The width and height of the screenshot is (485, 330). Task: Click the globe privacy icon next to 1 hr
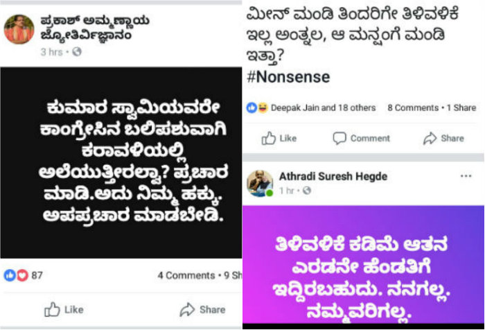tap(306, 191)
